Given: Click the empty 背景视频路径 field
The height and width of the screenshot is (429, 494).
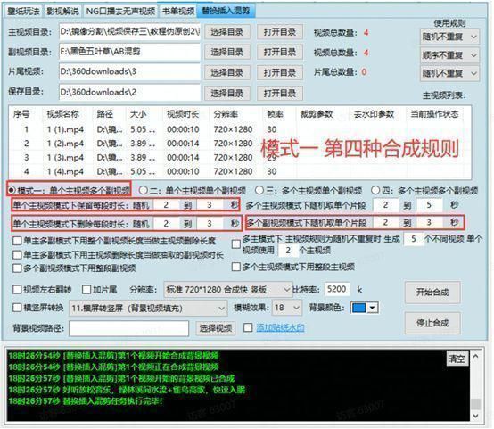Looking at the screenshot, I should pos(129,329).
